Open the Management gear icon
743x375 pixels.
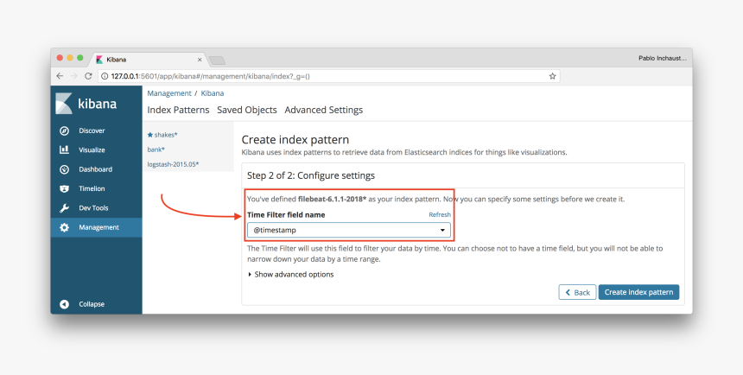[x=65, y=227]
